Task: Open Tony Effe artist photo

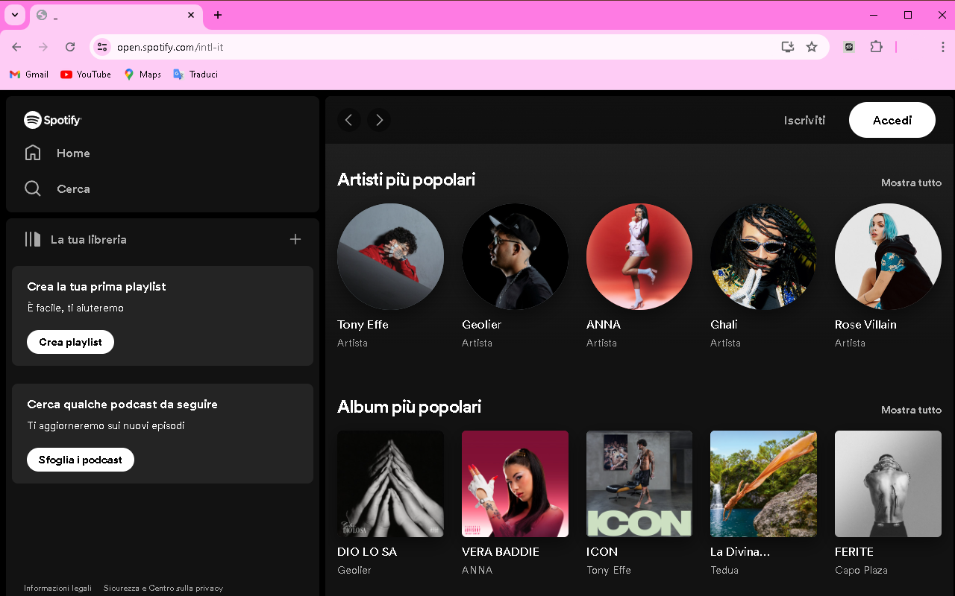Action: [x=390, y=256]
